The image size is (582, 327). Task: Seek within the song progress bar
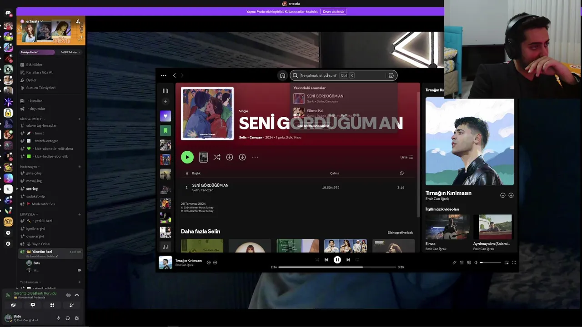(337, 267)
